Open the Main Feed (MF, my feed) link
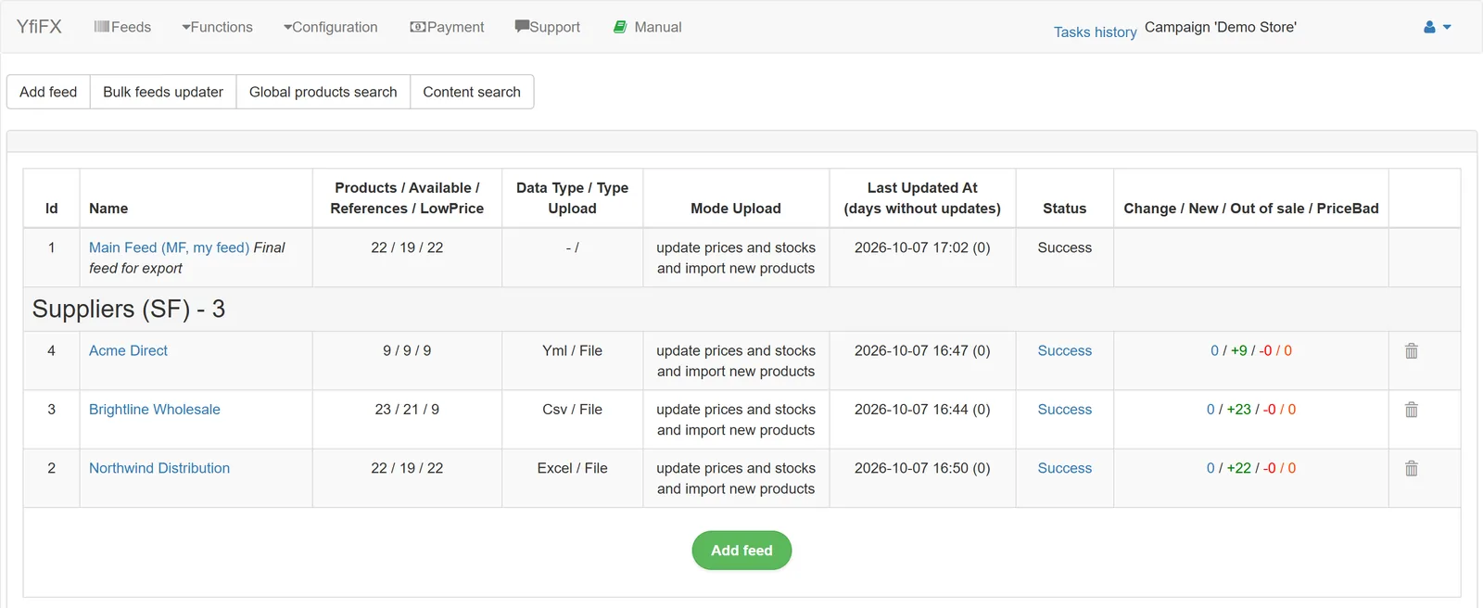The image size is (1483, 608). (x=169, y=247)
